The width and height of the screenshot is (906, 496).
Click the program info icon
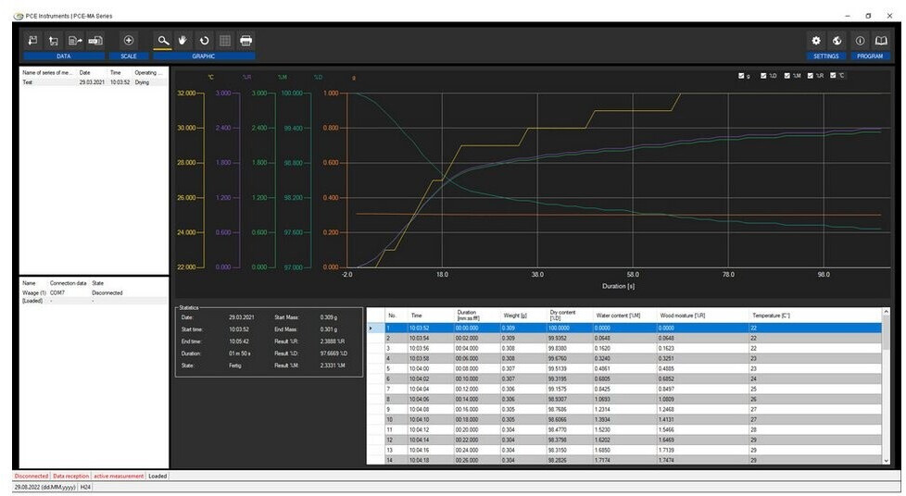coord(860,41)
